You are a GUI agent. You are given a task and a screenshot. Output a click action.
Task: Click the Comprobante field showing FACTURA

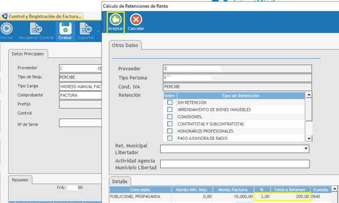[81, 95]
